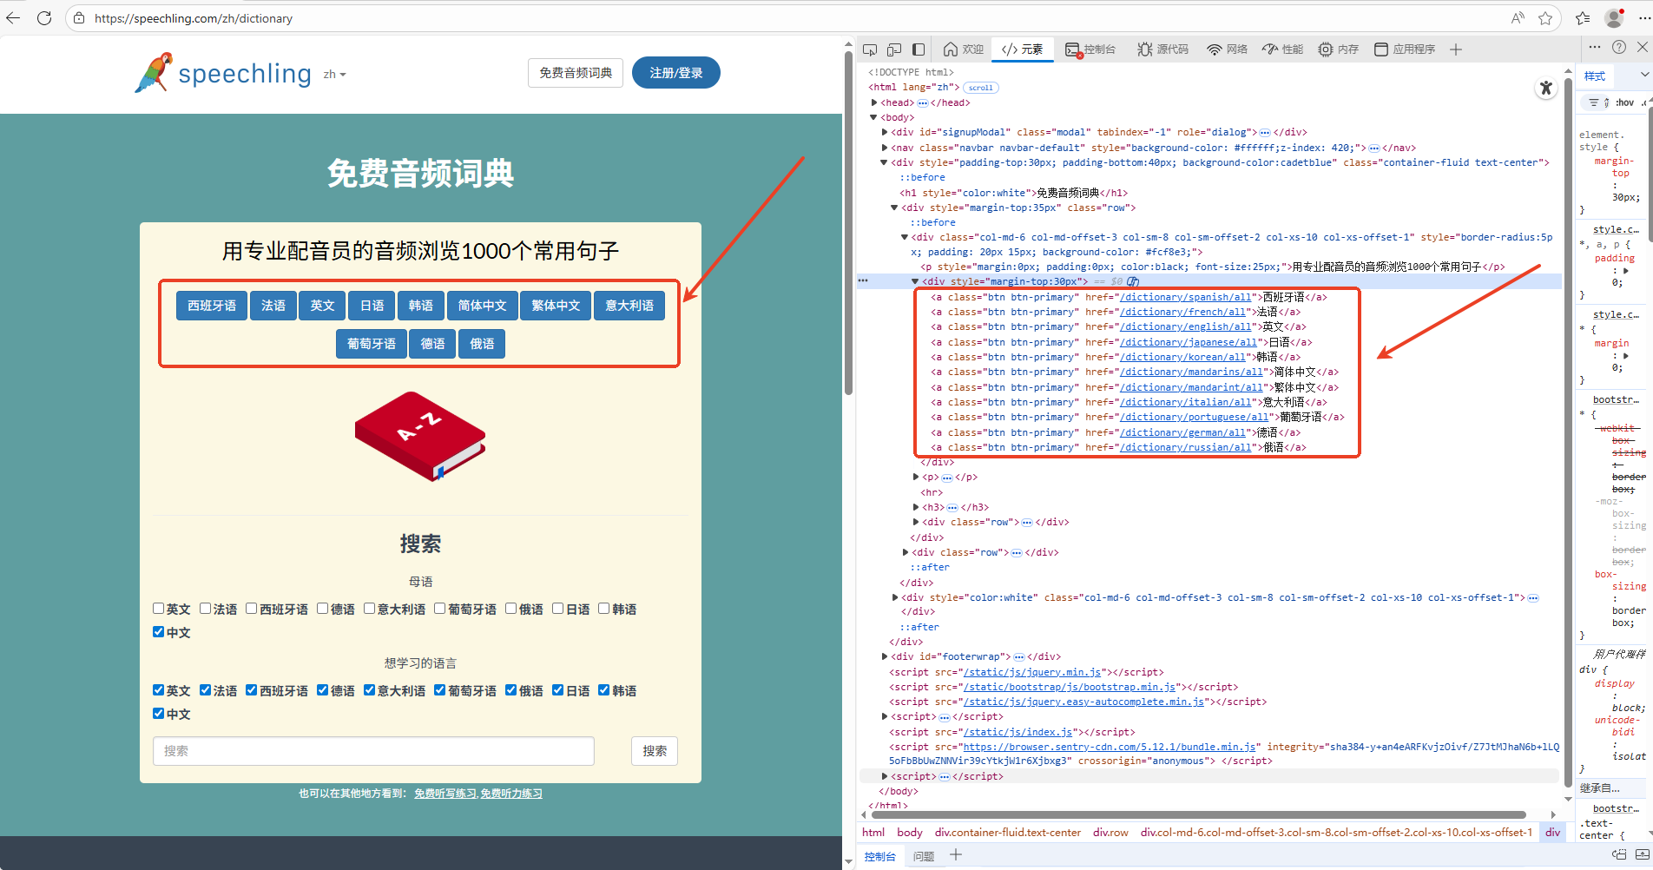Click the 免费听写练习 footer link
The height and width of the screenshot is (870, 1653).
point(445,794)
